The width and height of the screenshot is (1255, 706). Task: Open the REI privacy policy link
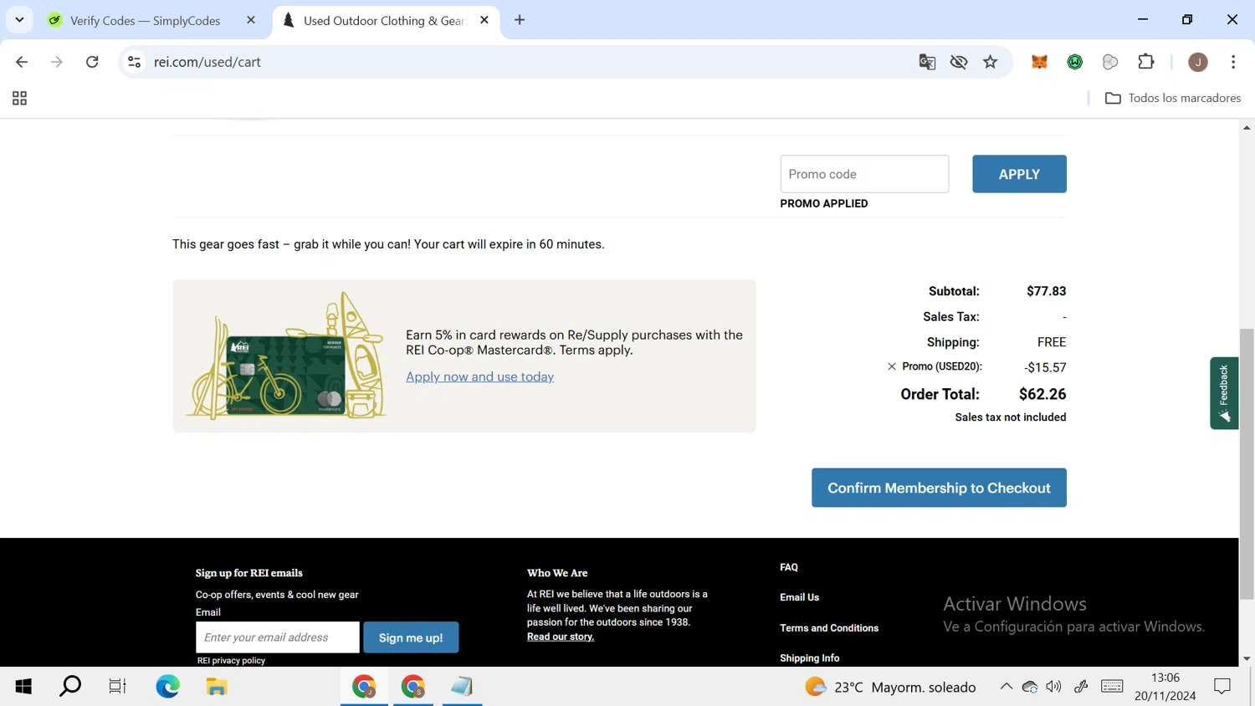tap(231, 661)
